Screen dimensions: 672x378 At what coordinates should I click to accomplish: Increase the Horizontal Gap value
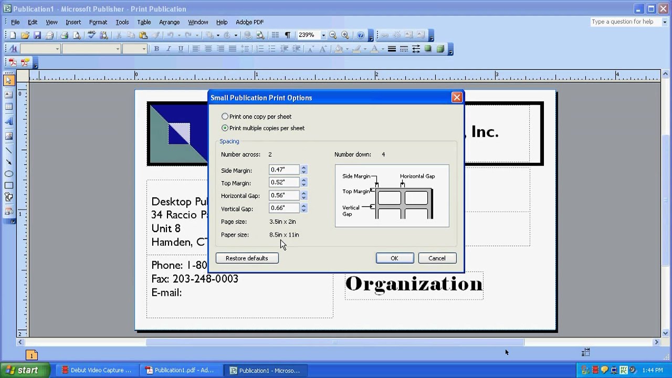point(303,193)
